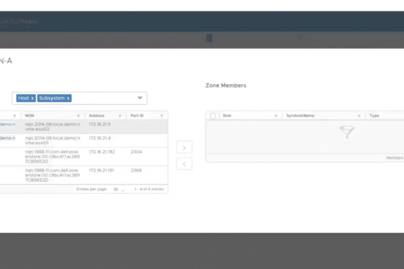Screen dimensions: 404x269
Task: Click the grid icon in toolbar
Action: pyautogui.click(x=209, y=38)
